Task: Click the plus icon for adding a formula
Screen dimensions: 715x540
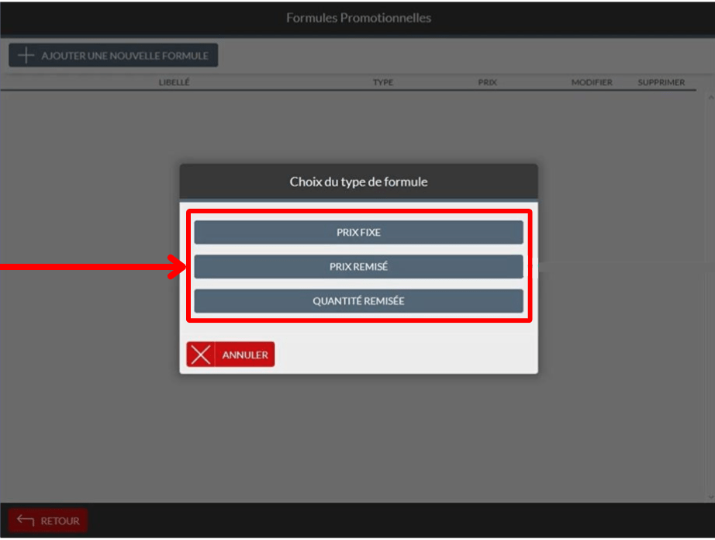Action: 26,56
